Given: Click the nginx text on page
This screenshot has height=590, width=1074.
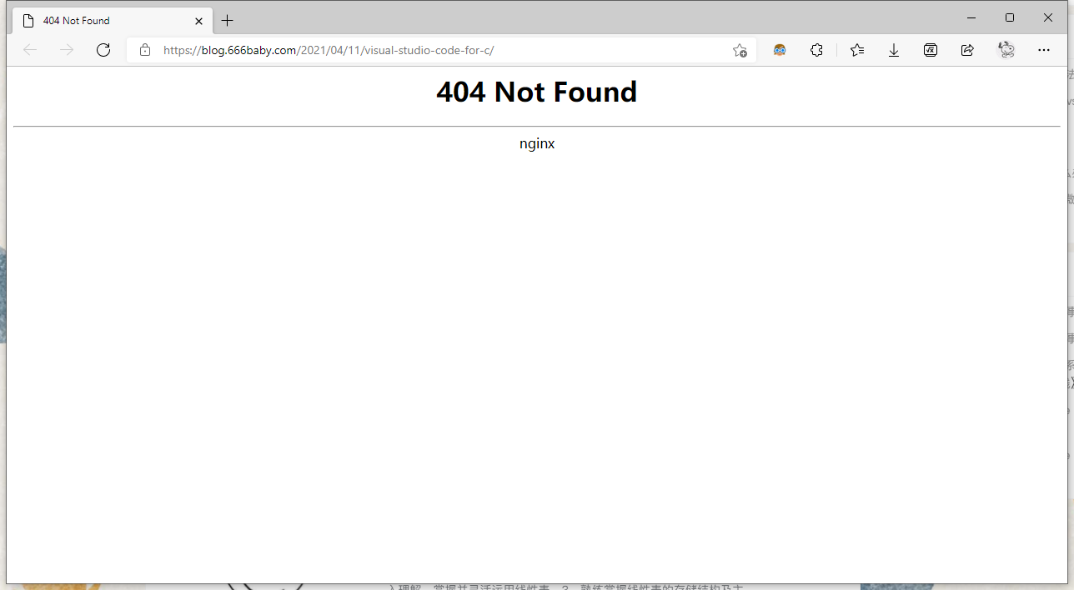Looking at the screenshot, I should coord(537,143).
